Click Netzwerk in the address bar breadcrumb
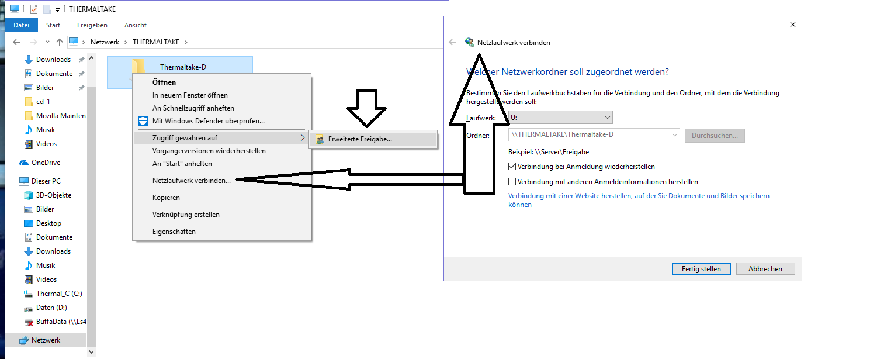This screenshot has height=359, width=870. (x=105, y=42)
